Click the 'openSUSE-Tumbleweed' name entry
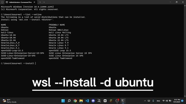The image size is (186, 104). coord(13,58)
